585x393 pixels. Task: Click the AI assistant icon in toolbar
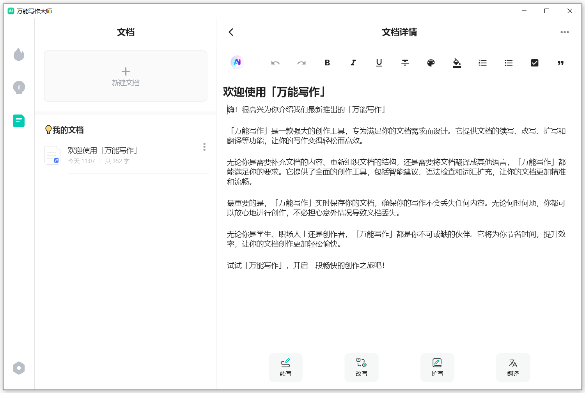click(x=237, y=62)
